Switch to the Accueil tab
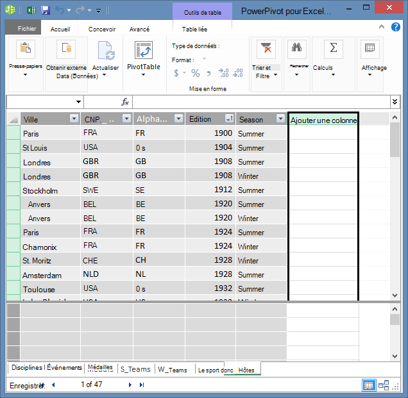Image resolution: width=408 pixels, height=398 pixels. pos(60,29)
